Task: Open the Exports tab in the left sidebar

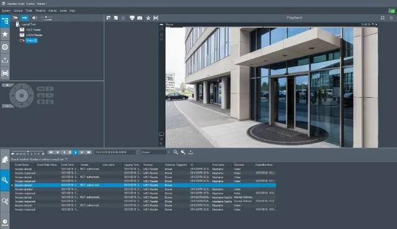Action: (5, 60)
